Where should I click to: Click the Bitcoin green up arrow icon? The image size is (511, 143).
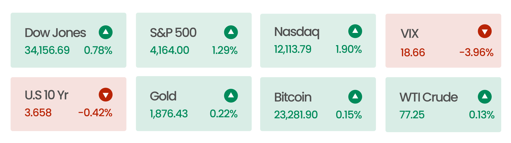[x=355, y=97]
